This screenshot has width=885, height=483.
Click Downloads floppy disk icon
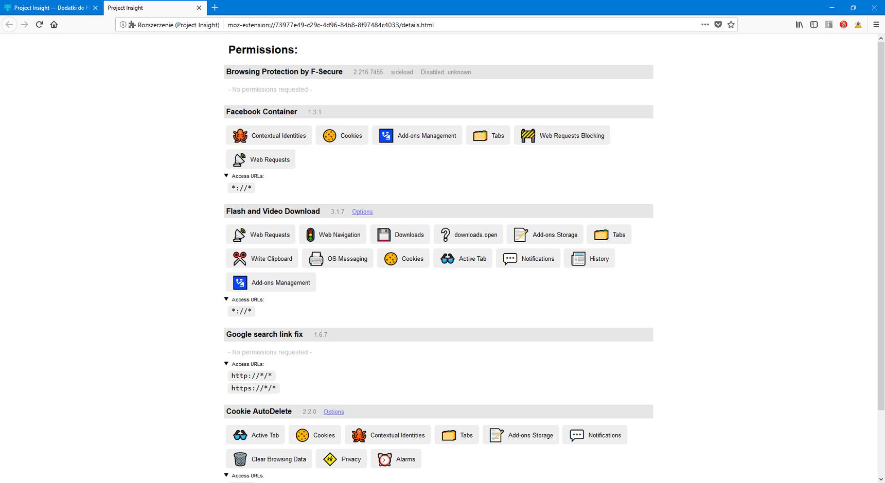(384, 235)
